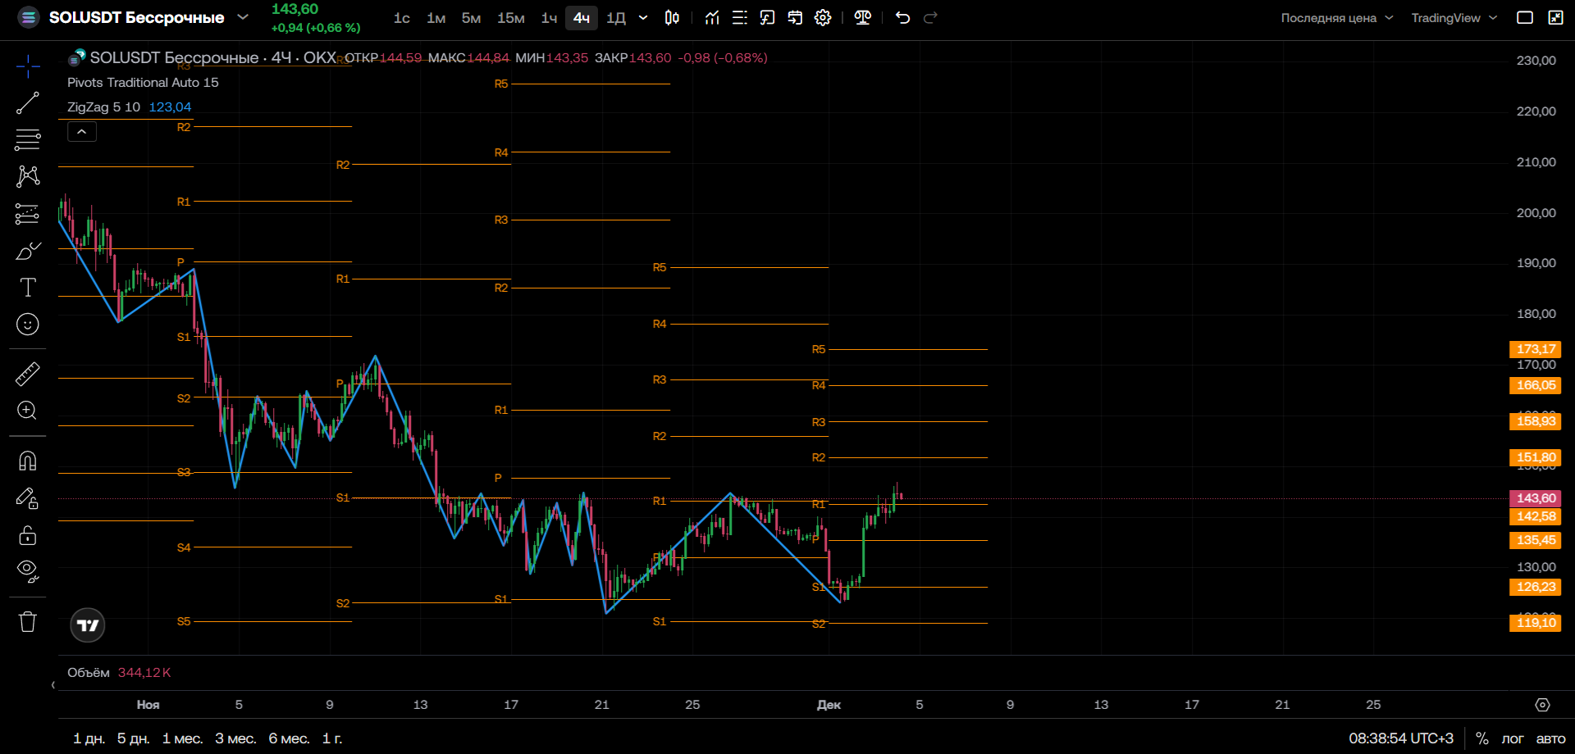Image resolution: width=1575 pixels, height=754 pixels.
Task: Select the crosshair cursor tool
Action: pos(28,66)
